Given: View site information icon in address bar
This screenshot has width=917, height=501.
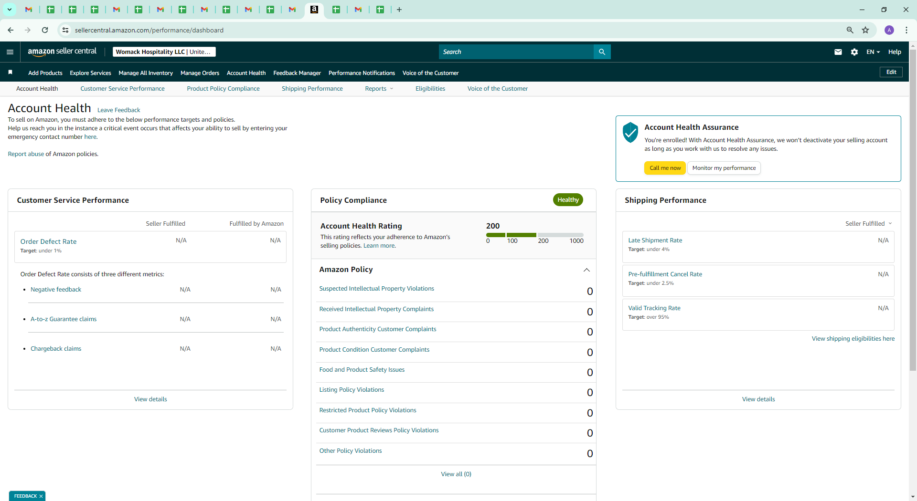Looking at the screenshot, I should click(65, 30).
